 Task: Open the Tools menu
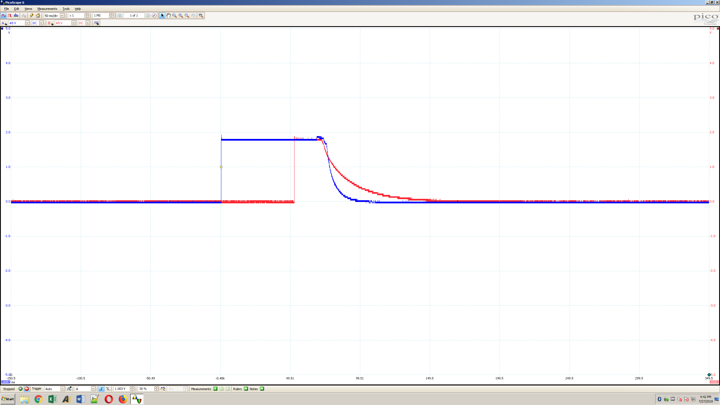tap(66, 9)
